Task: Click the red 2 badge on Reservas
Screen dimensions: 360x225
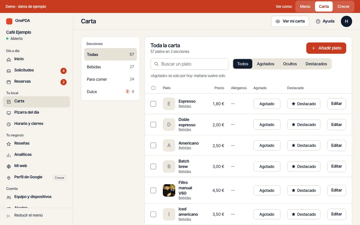Action: (x=63, y=82)
